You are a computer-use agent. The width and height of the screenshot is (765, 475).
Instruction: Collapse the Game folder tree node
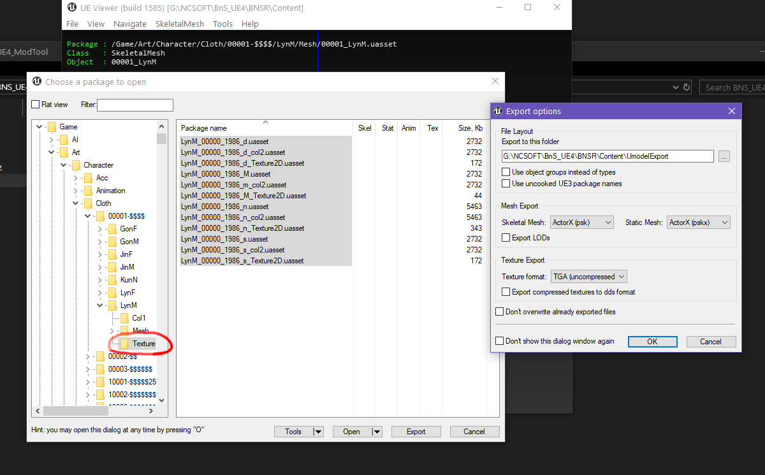point(40,127)
